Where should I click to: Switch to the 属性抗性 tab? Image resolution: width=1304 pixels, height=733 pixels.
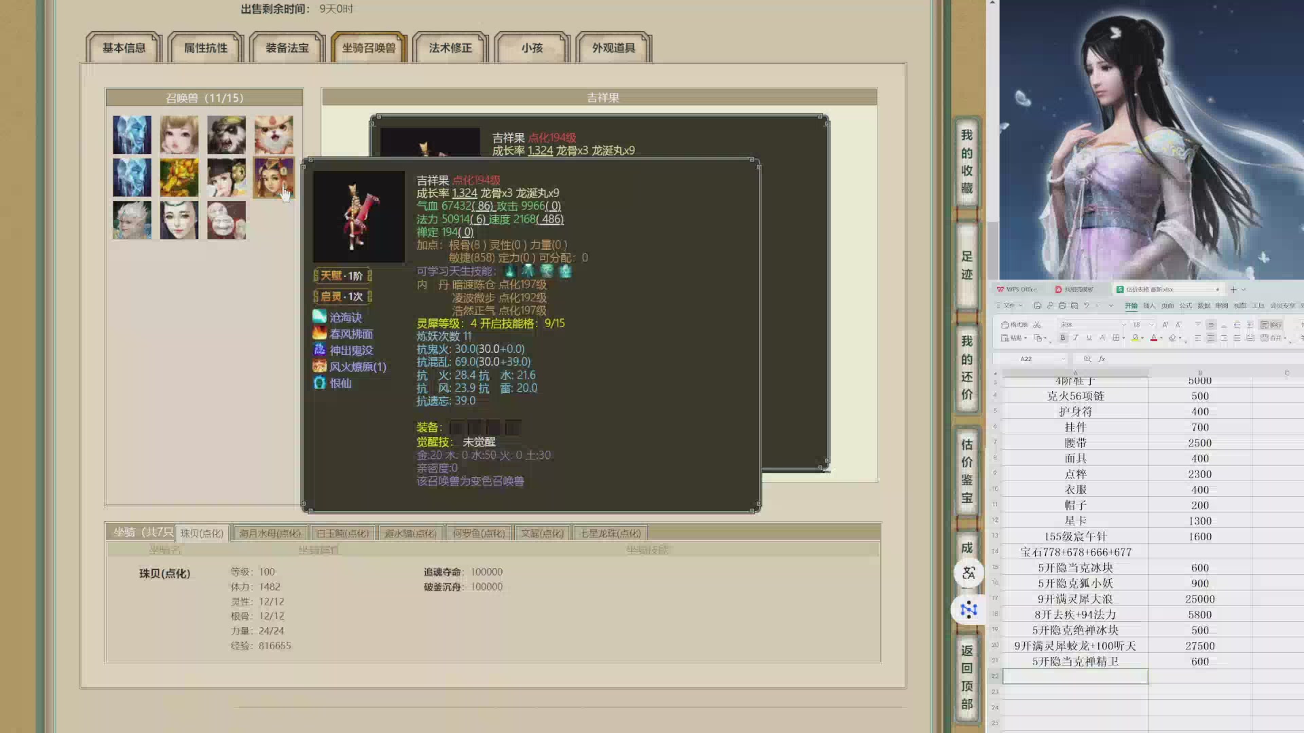tap(206, 48)
